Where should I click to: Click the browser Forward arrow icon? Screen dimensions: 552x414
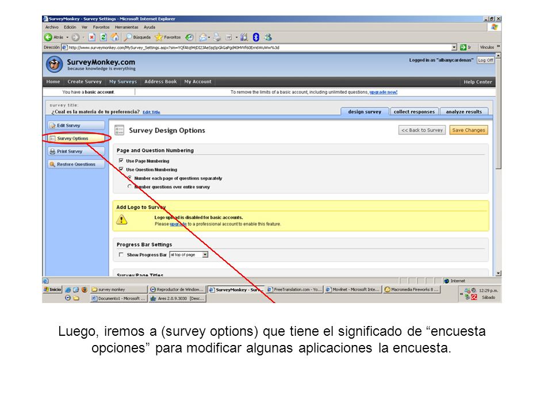point(75,37)
